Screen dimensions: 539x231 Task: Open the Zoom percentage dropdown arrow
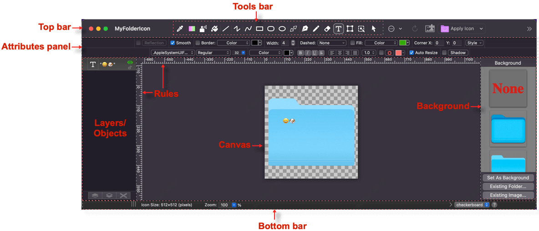[234, 205]
